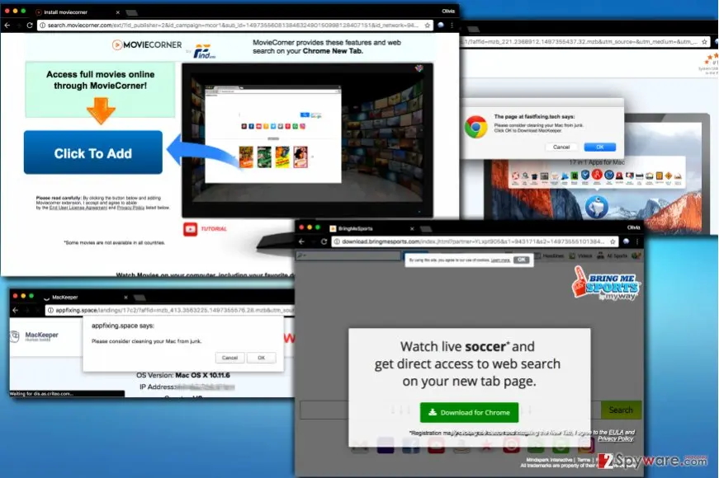Click the MacKeeper robot icon on Mac screen
Viewport: 719px width, 478px height.
point(597,207)
